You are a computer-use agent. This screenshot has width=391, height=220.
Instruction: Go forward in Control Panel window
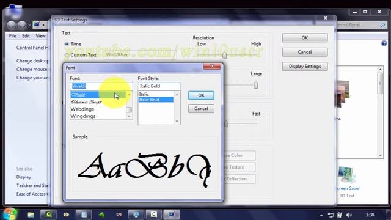(x=22, y=25)
